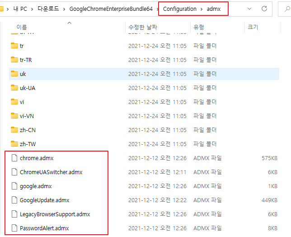Click the tr-TR folder icon
This screenshot has height=237, width=291.
[x=14, y=60]
